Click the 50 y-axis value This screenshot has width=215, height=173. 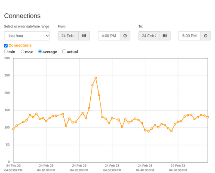8,145
